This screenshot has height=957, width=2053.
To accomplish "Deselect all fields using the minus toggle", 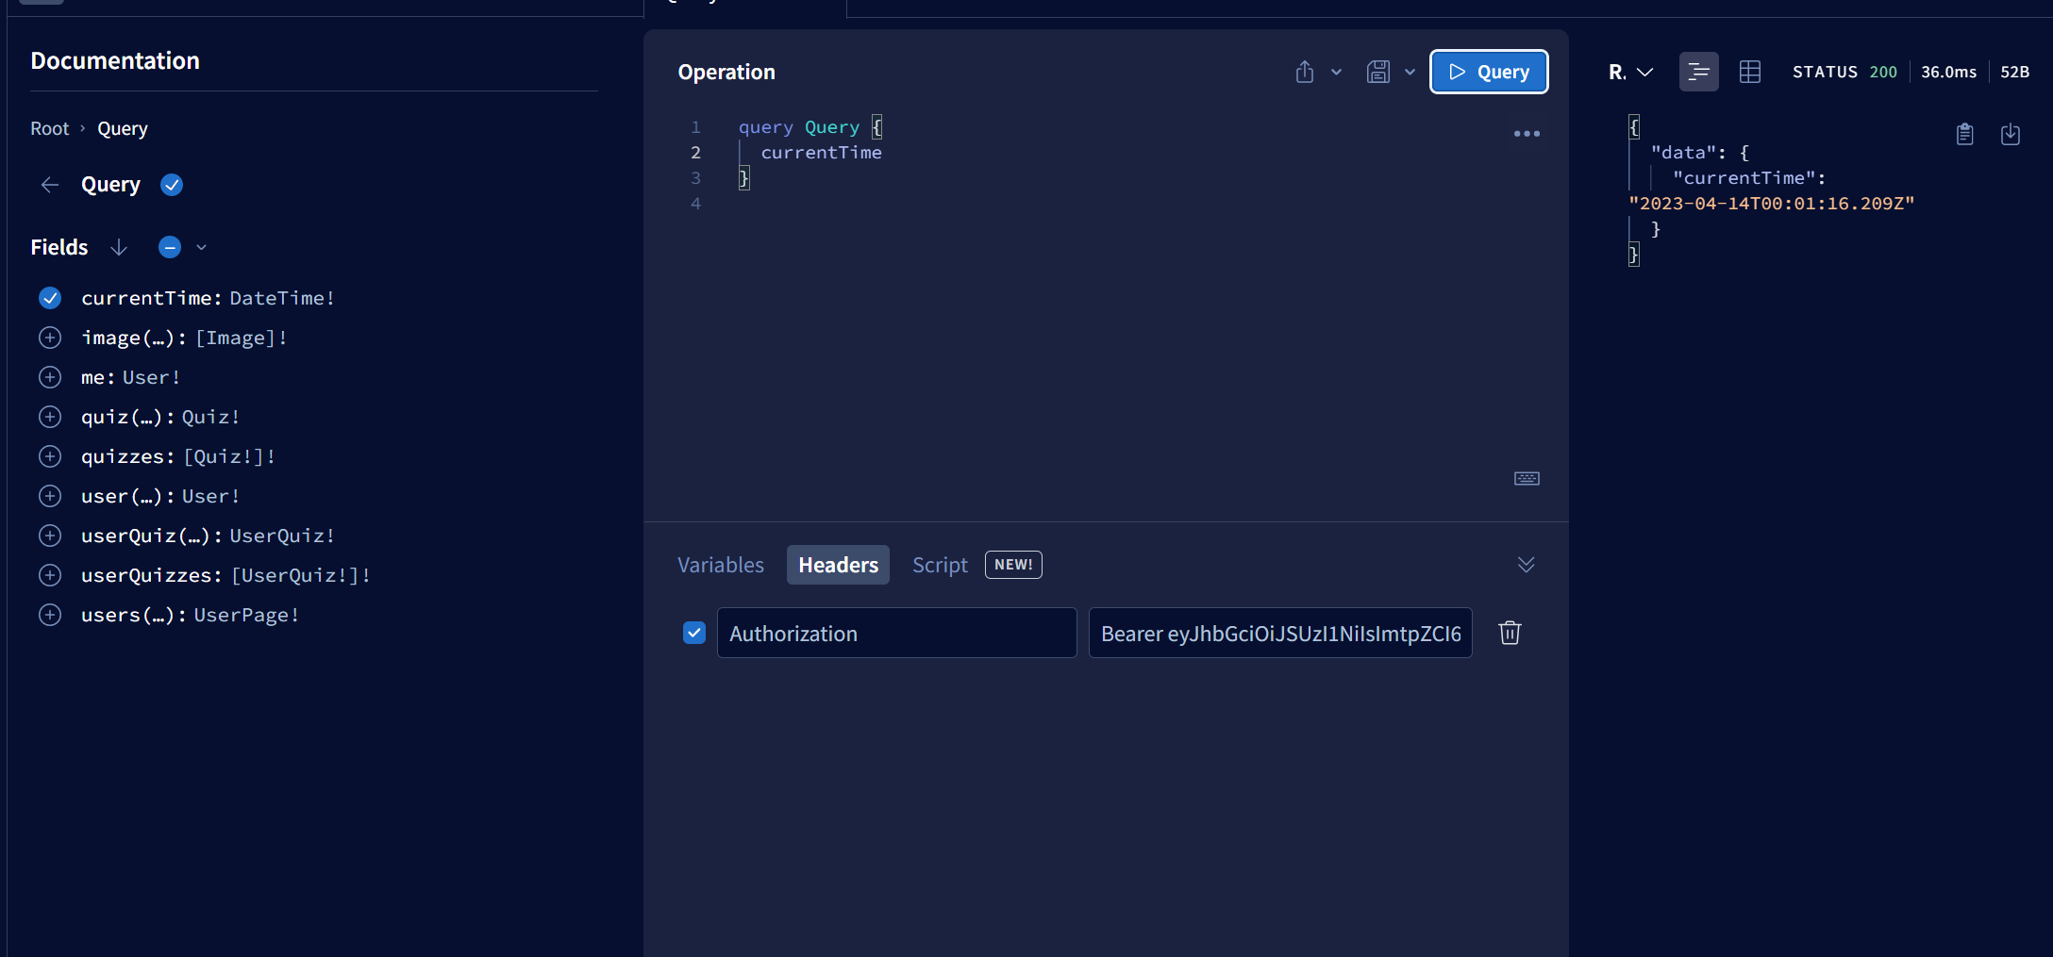I will 169,247.
